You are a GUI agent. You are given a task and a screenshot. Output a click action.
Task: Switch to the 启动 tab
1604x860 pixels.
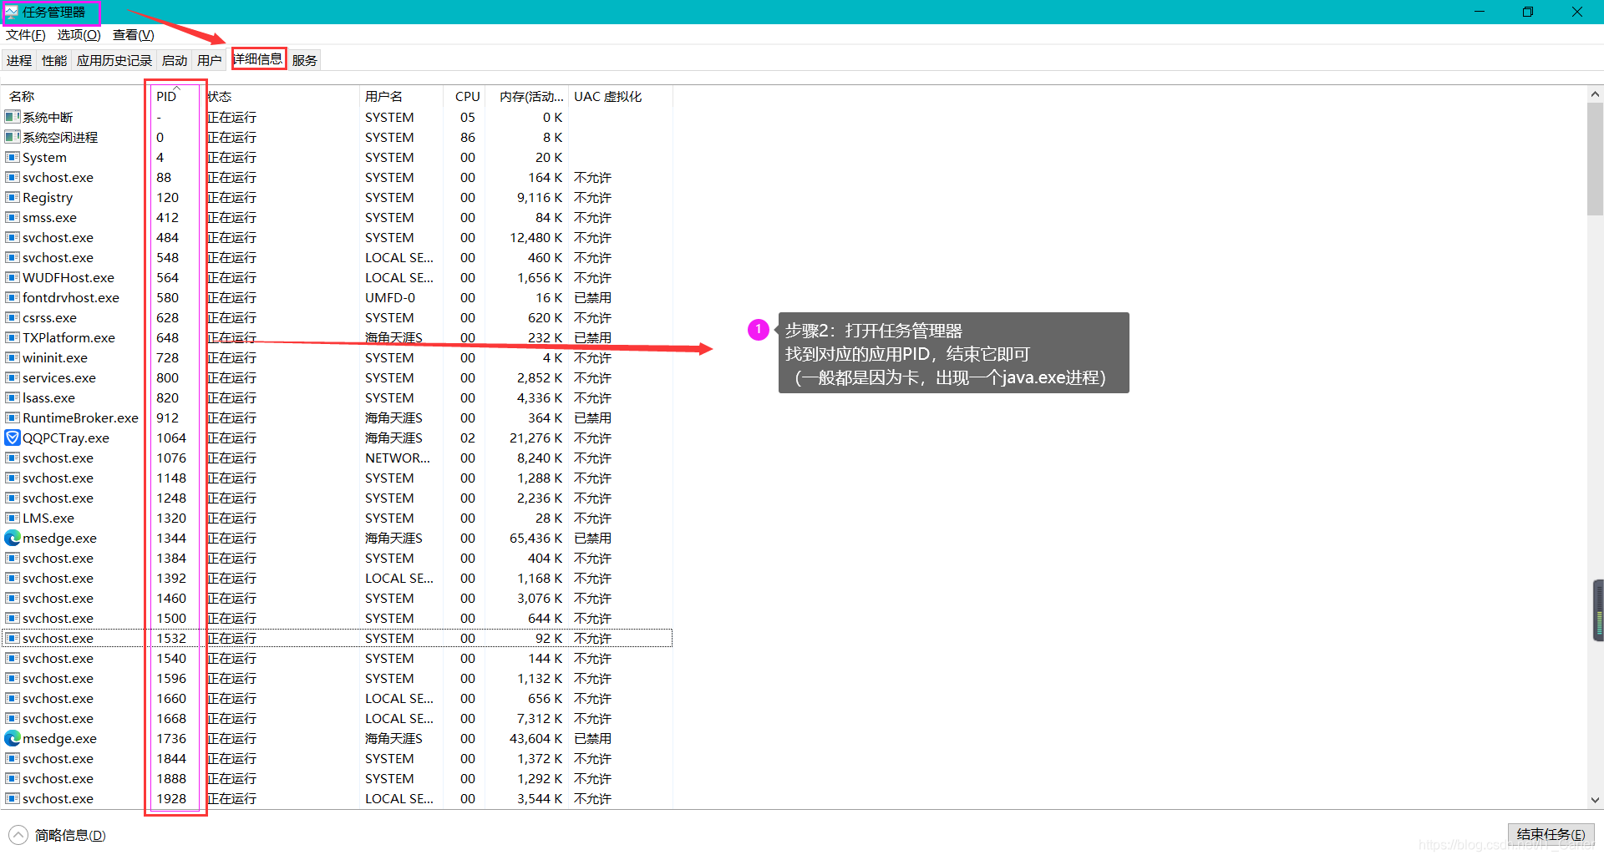[175, 60]
